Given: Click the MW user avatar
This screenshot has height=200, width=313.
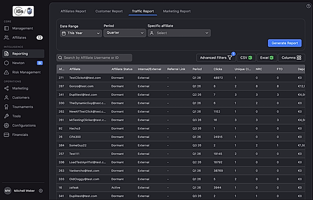Looking at the screenshot, I should click(8, 191).
